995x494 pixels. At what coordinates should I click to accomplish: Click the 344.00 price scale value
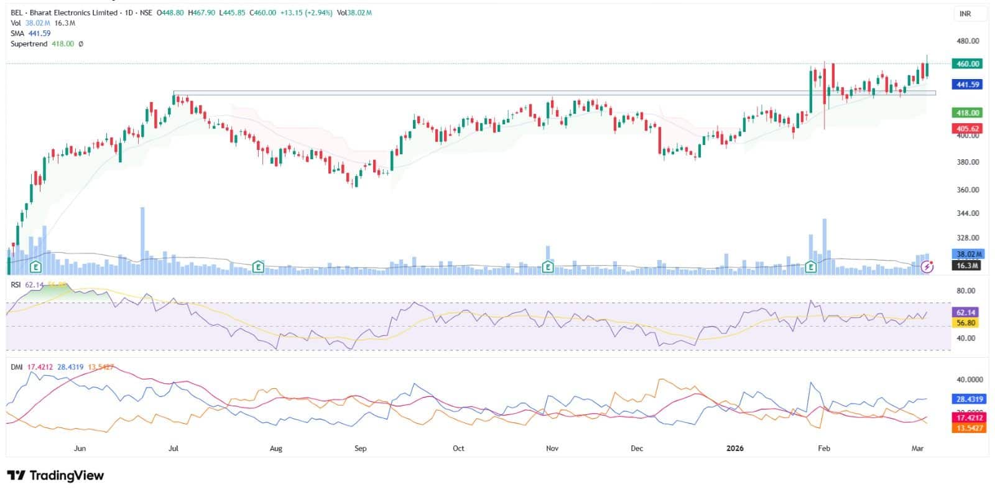[968, 213]
